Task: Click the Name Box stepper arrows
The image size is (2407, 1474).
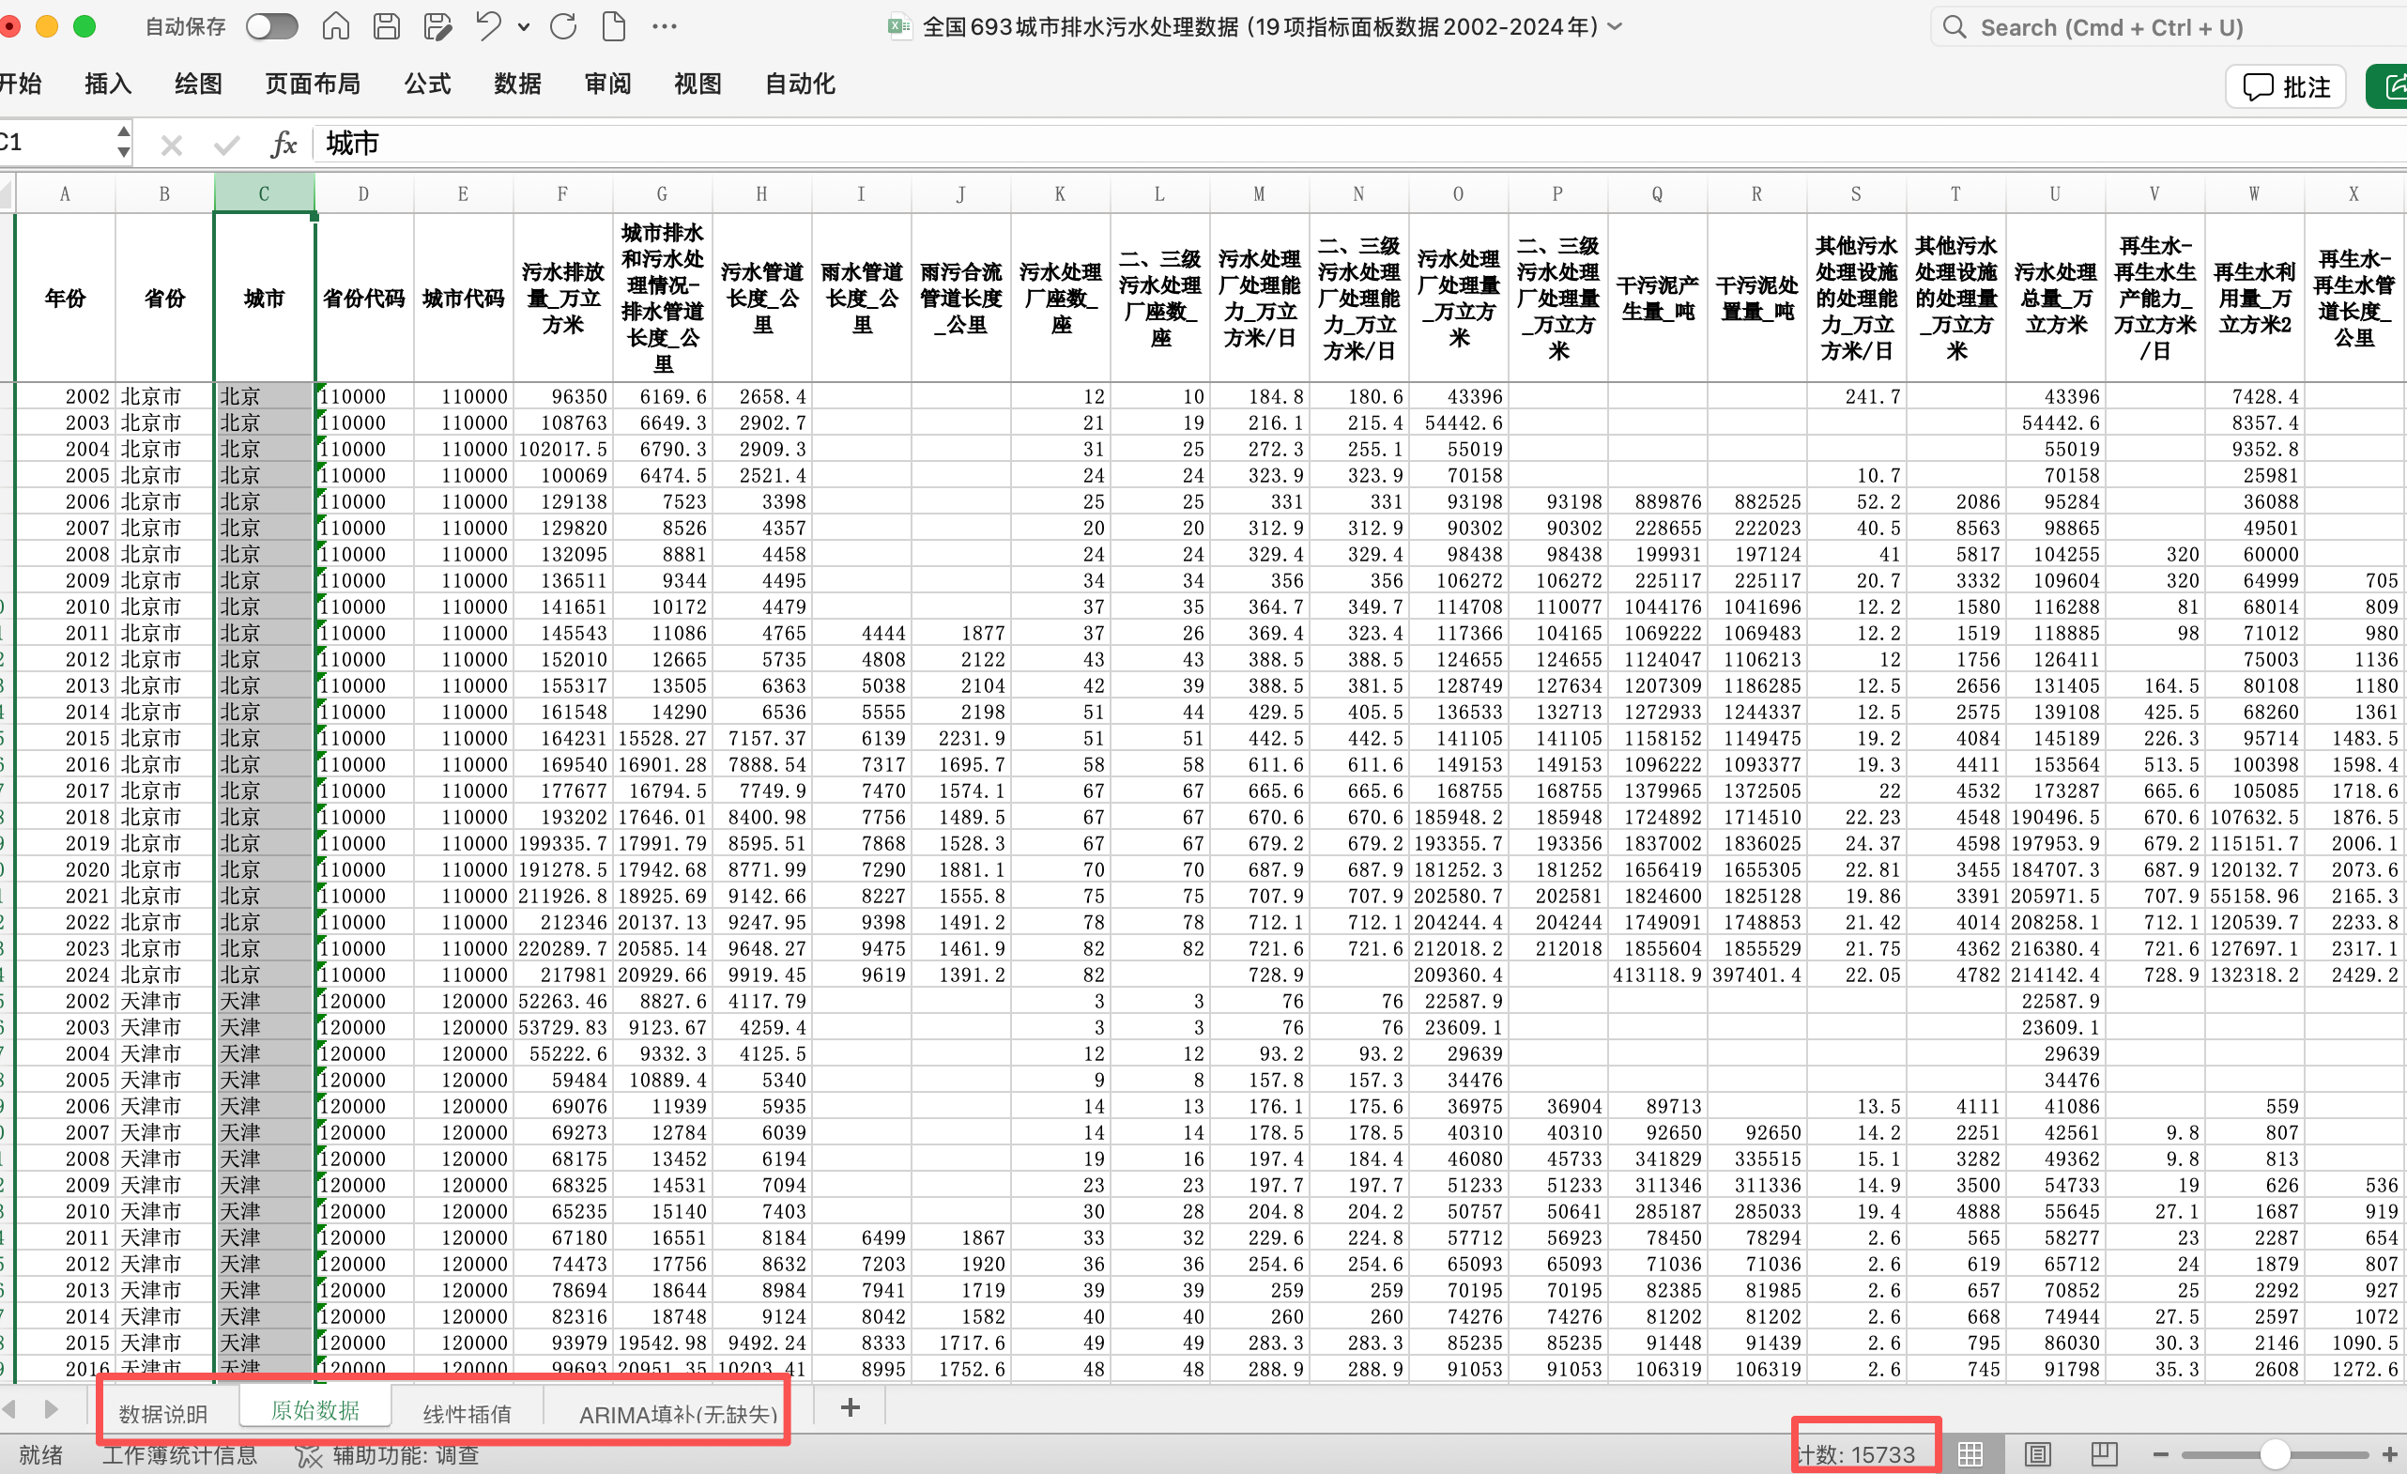Action: 123,143
